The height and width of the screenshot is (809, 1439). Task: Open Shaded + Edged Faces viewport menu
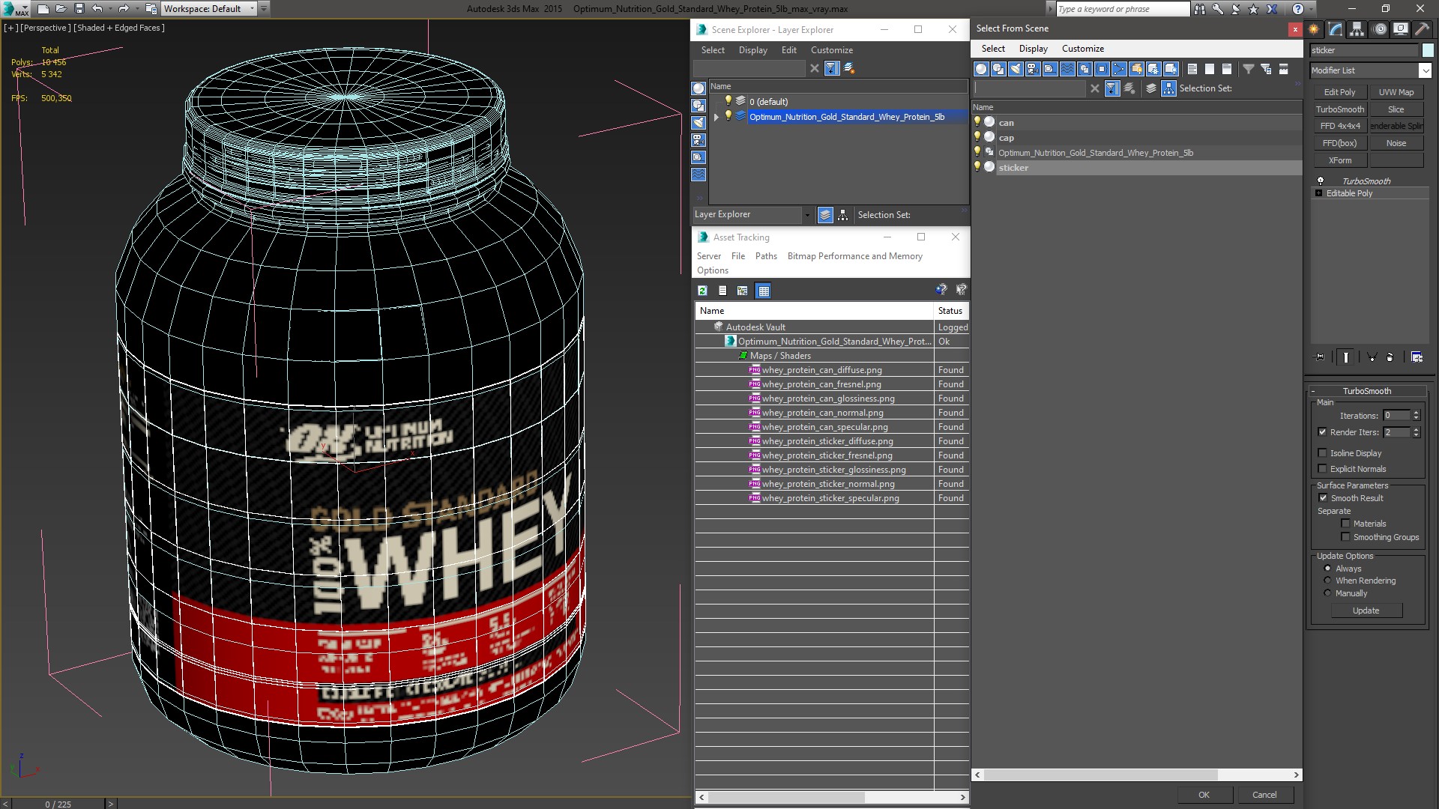point(119,28)
